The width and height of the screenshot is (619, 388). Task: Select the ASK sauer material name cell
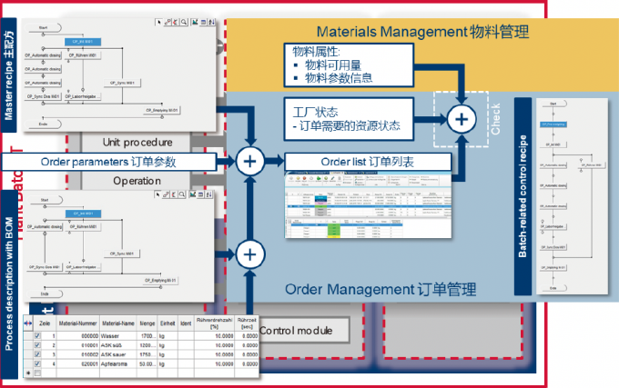tap(118, 354)
